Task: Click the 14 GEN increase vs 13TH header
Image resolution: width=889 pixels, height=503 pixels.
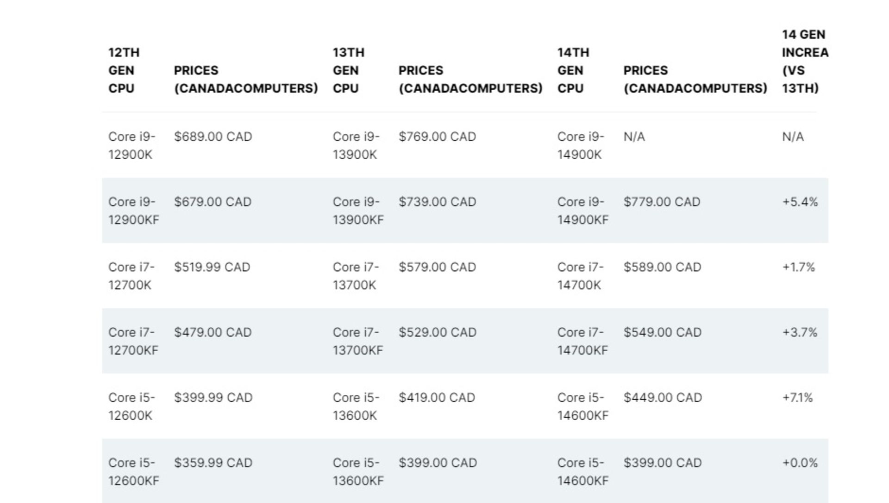Action: tap(804, 62)
